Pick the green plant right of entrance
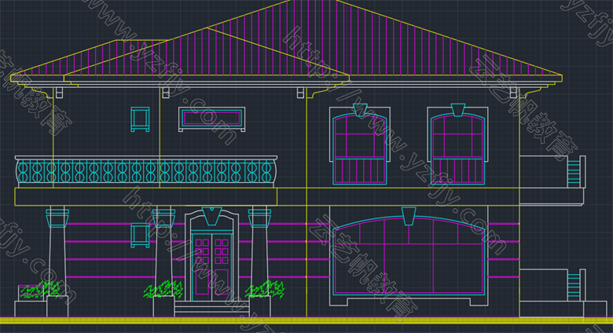 pos(265,290)
